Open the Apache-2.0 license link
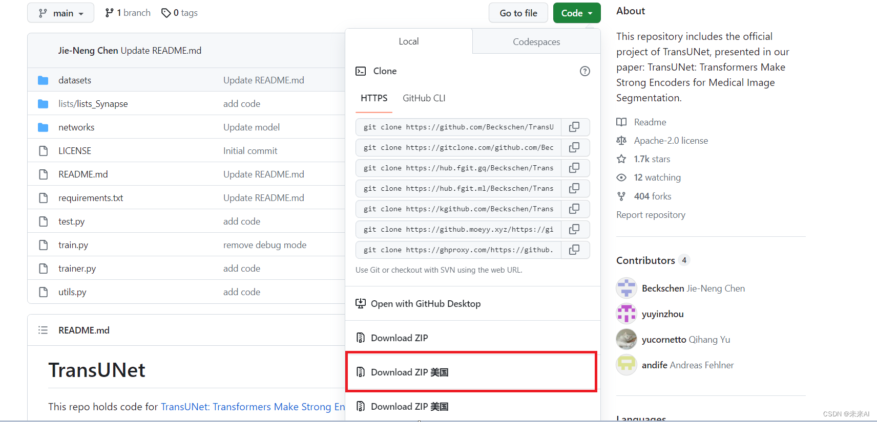The width and height of the screenshot is (877, 422). [671, 141]
